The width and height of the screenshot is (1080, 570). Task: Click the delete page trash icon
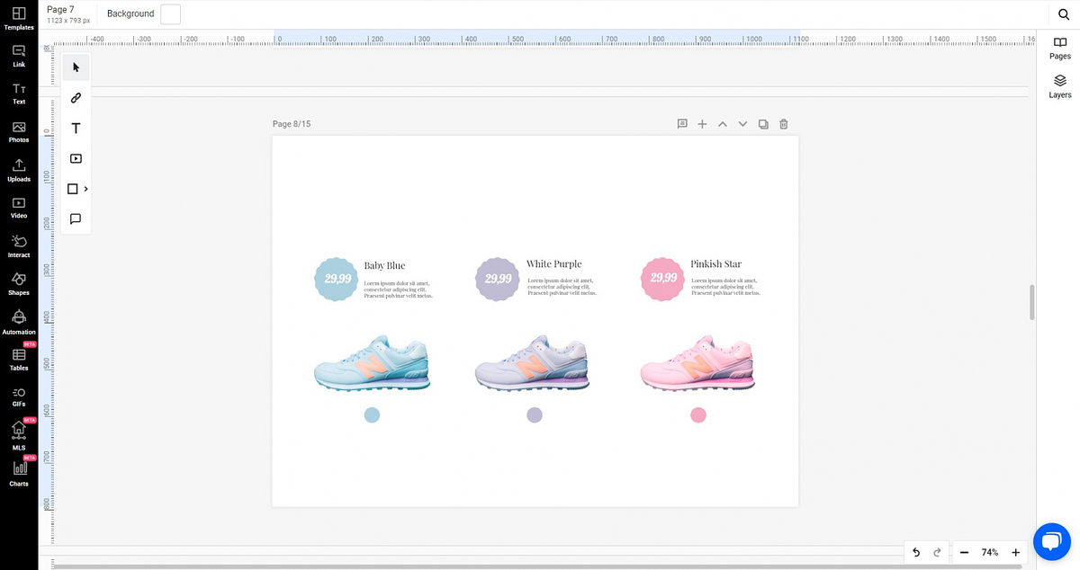784,124
